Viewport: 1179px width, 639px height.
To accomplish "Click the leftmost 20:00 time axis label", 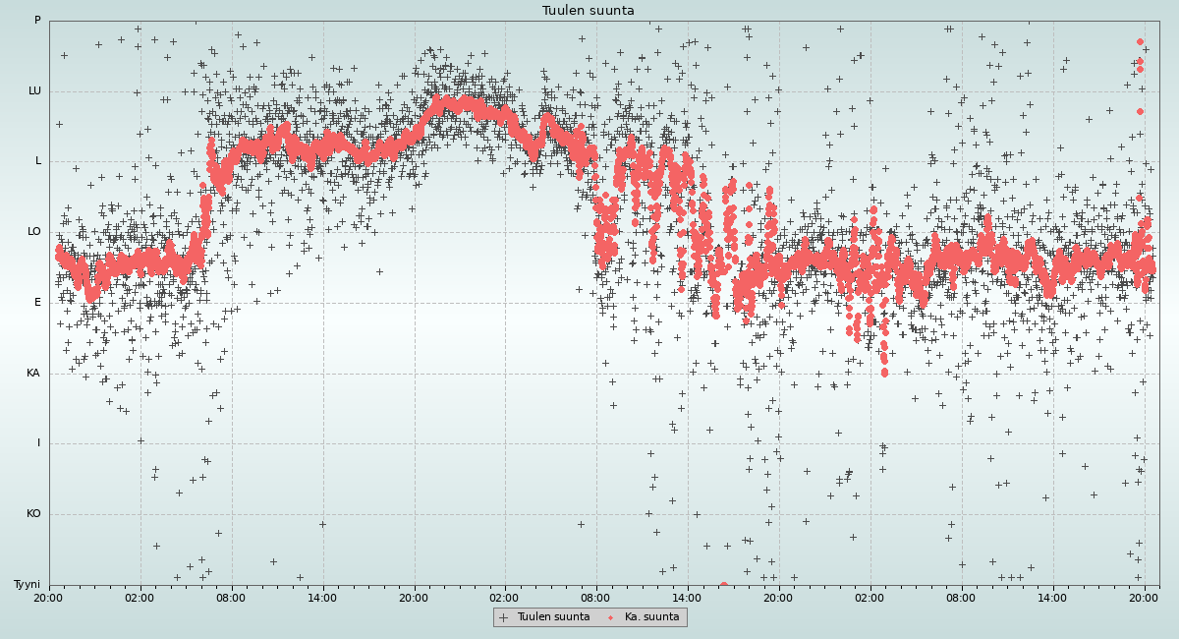I will click(49, 596).
